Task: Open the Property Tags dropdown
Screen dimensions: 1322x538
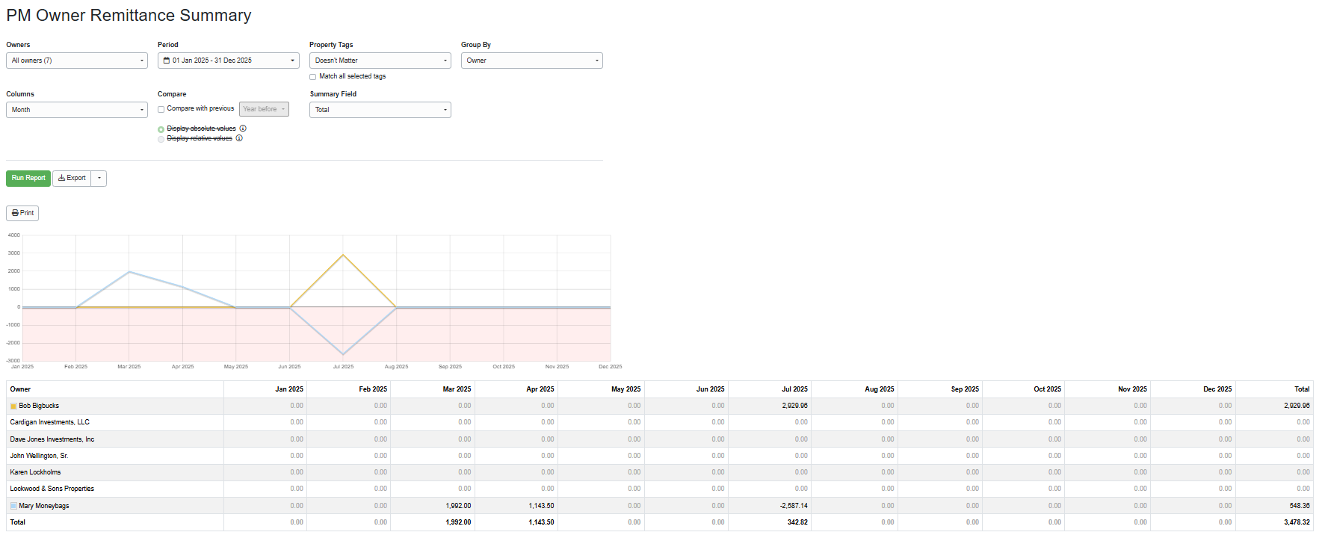Action: pos(380,61)
